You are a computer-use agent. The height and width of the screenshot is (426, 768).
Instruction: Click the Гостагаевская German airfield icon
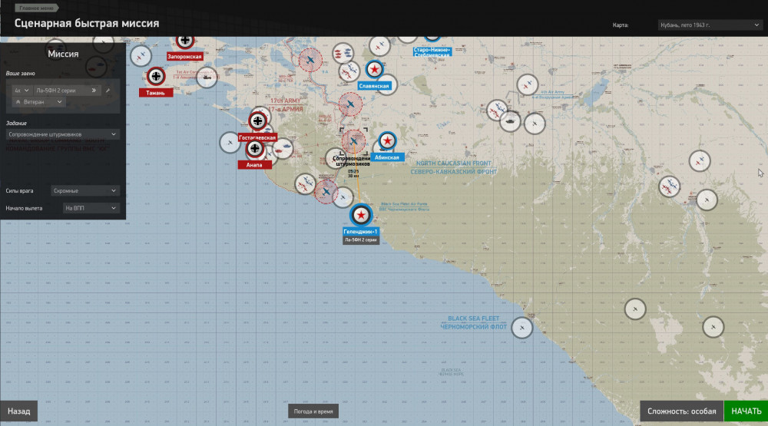[x=257, y=121]
